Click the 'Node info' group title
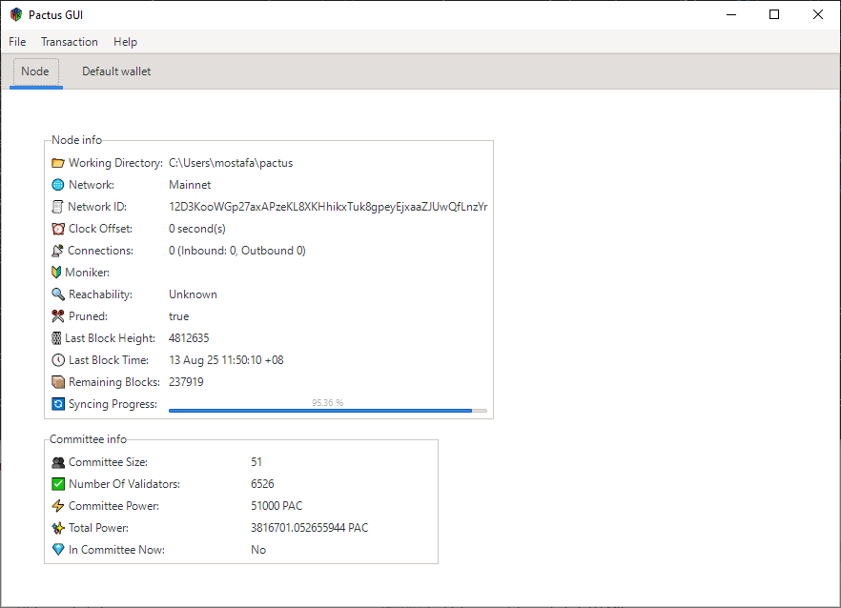Viewport: 841px width, 608px height. [x=76, y=140]
